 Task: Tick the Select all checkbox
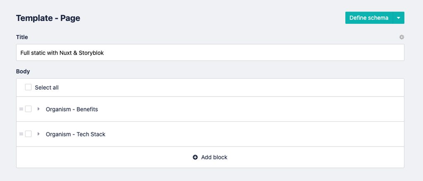(29, 87)
